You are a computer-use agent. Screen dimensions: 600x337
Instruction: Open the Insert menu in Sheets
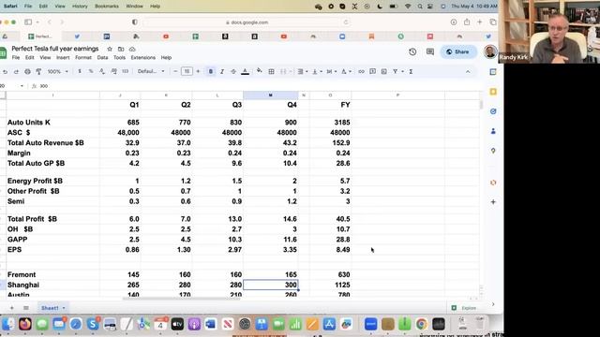pos(63,58)
